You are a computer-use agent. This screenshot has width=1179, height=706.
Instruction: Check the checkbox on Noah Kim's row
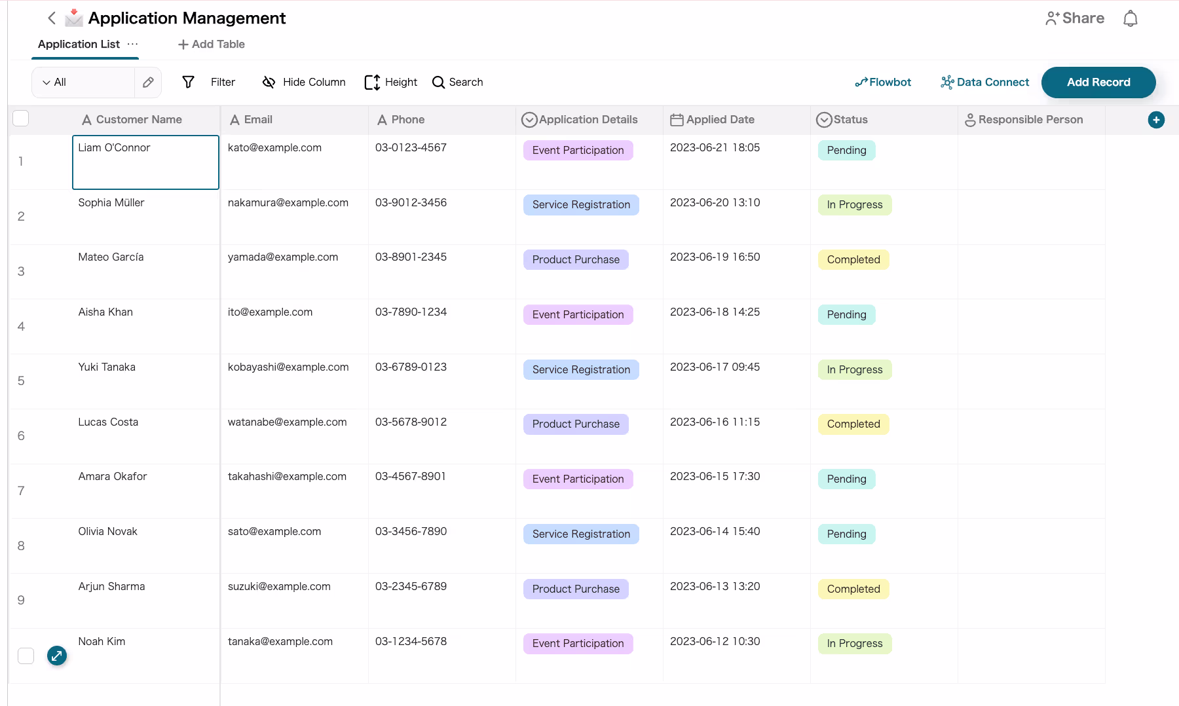click(26, 656)
